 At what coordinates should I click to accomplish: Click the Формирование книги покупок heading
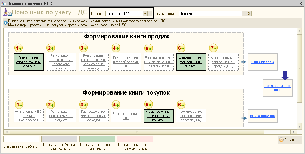[x=126, y=92]
